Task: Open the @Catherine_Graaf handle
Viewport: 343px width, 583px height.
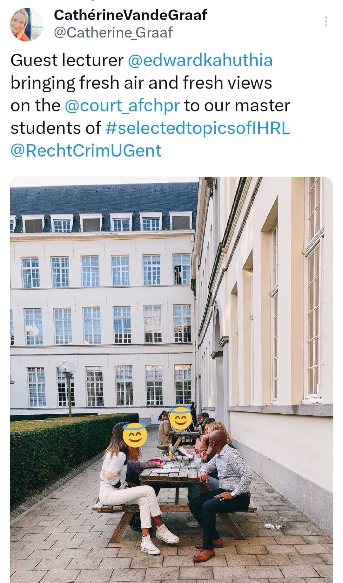Action: click(x=113, y=32)
